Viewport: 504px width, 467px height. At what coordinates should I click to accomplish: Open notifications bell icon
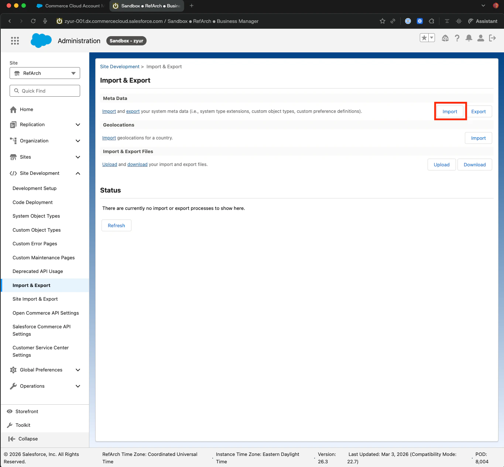(x=469, y=38)
